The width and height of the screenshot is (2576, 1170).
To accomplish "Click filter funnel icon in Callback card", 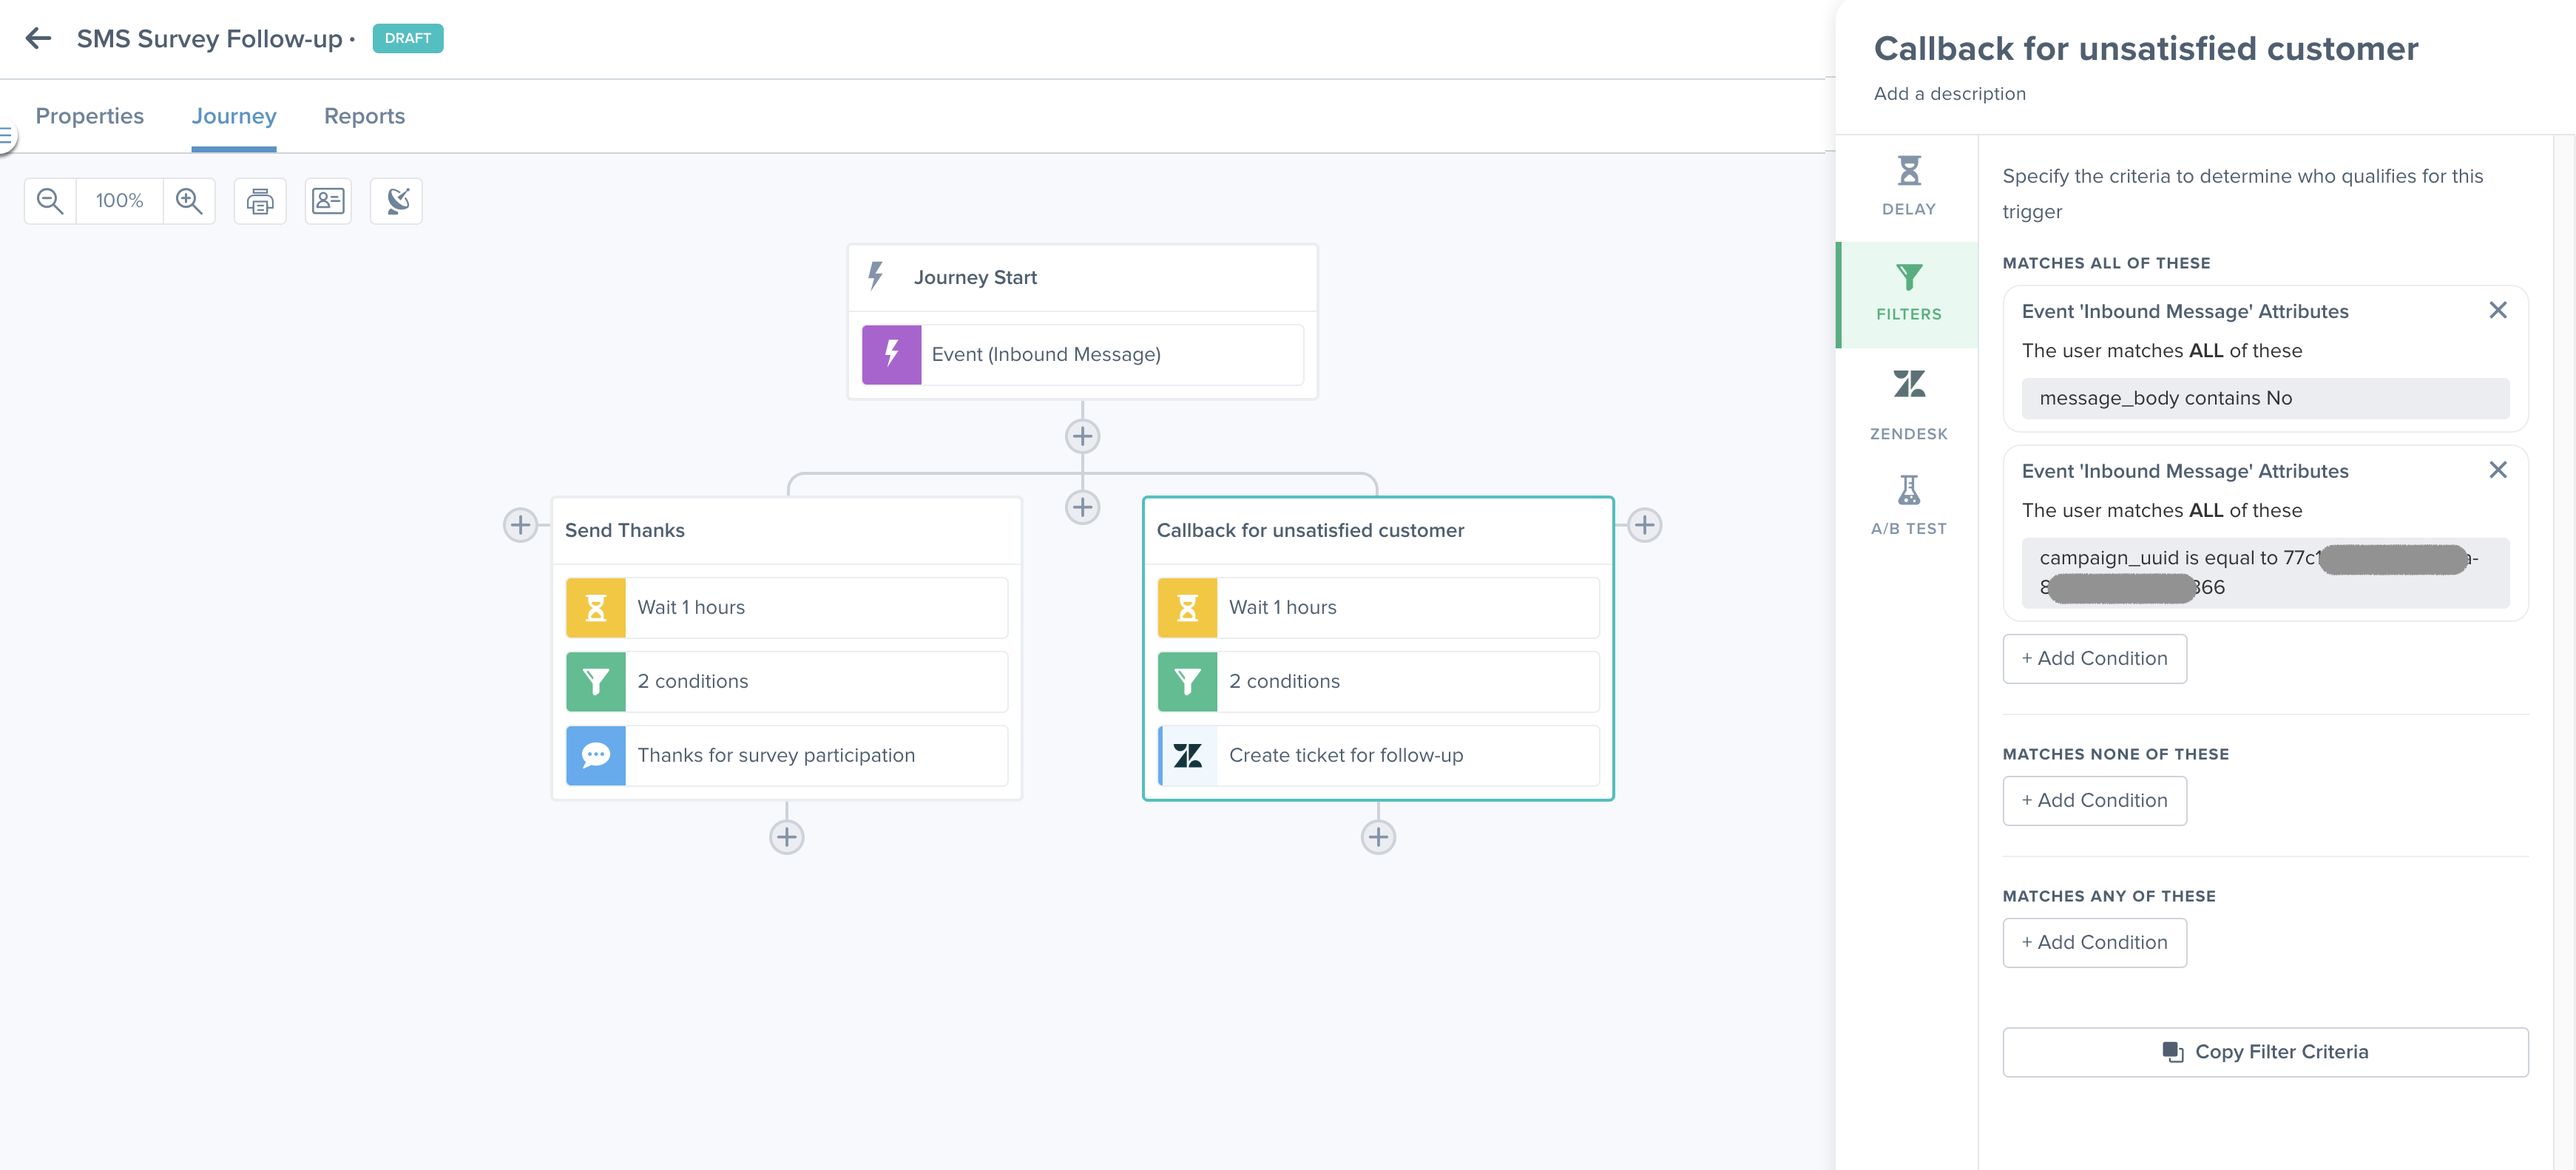I will [x=1187, y=682].
